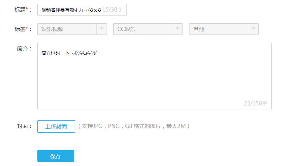The image size is (286, 166).
Task: Click the JPG, PNG, GIF format hint text
Action: 134,126
